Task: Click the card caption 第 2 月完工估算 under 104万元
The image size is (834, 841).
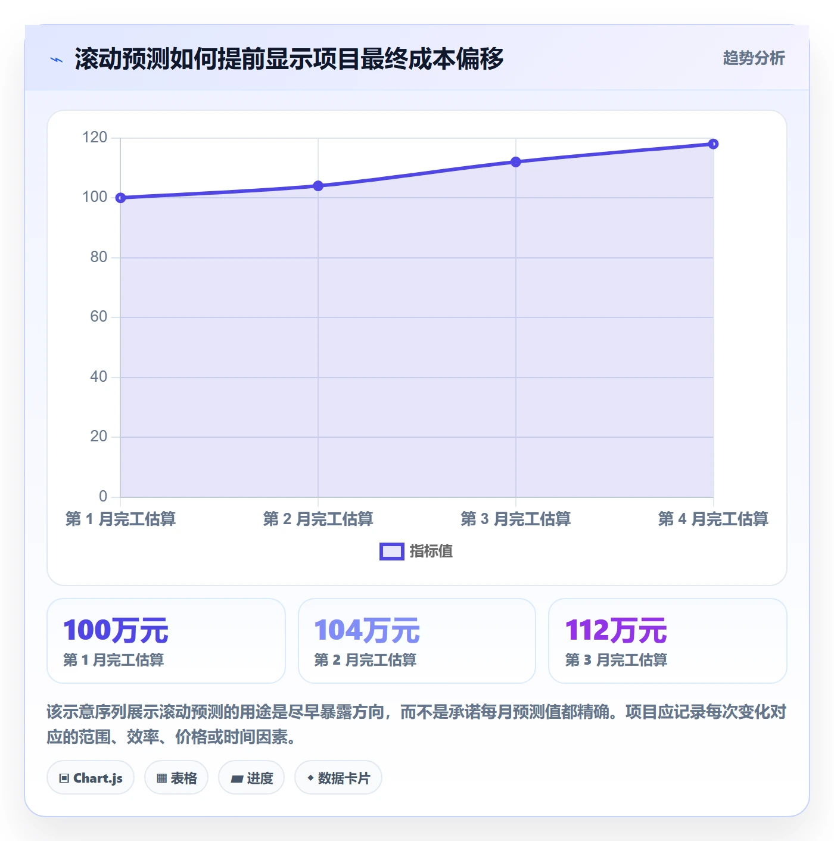Action: point(365,660)
